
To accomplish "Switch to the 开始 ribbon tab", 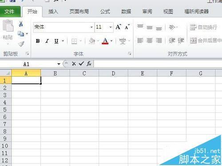I will 32,12.
